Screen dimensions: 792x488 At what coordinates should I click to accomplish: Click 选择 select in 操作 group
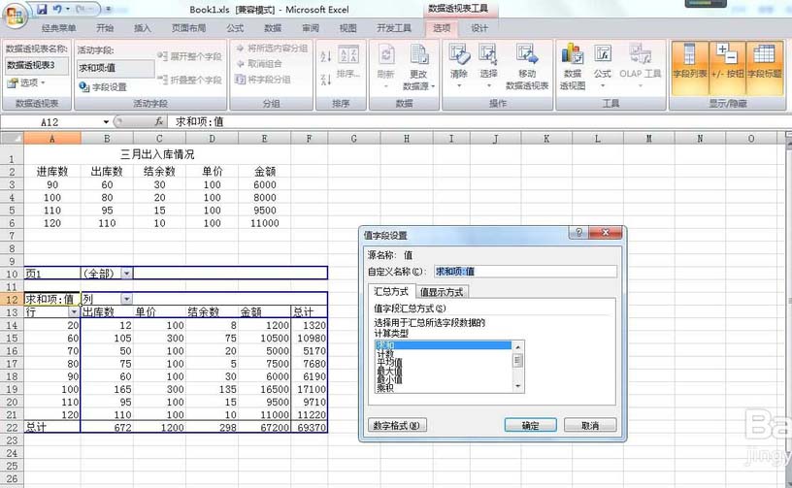pos(488,66)
